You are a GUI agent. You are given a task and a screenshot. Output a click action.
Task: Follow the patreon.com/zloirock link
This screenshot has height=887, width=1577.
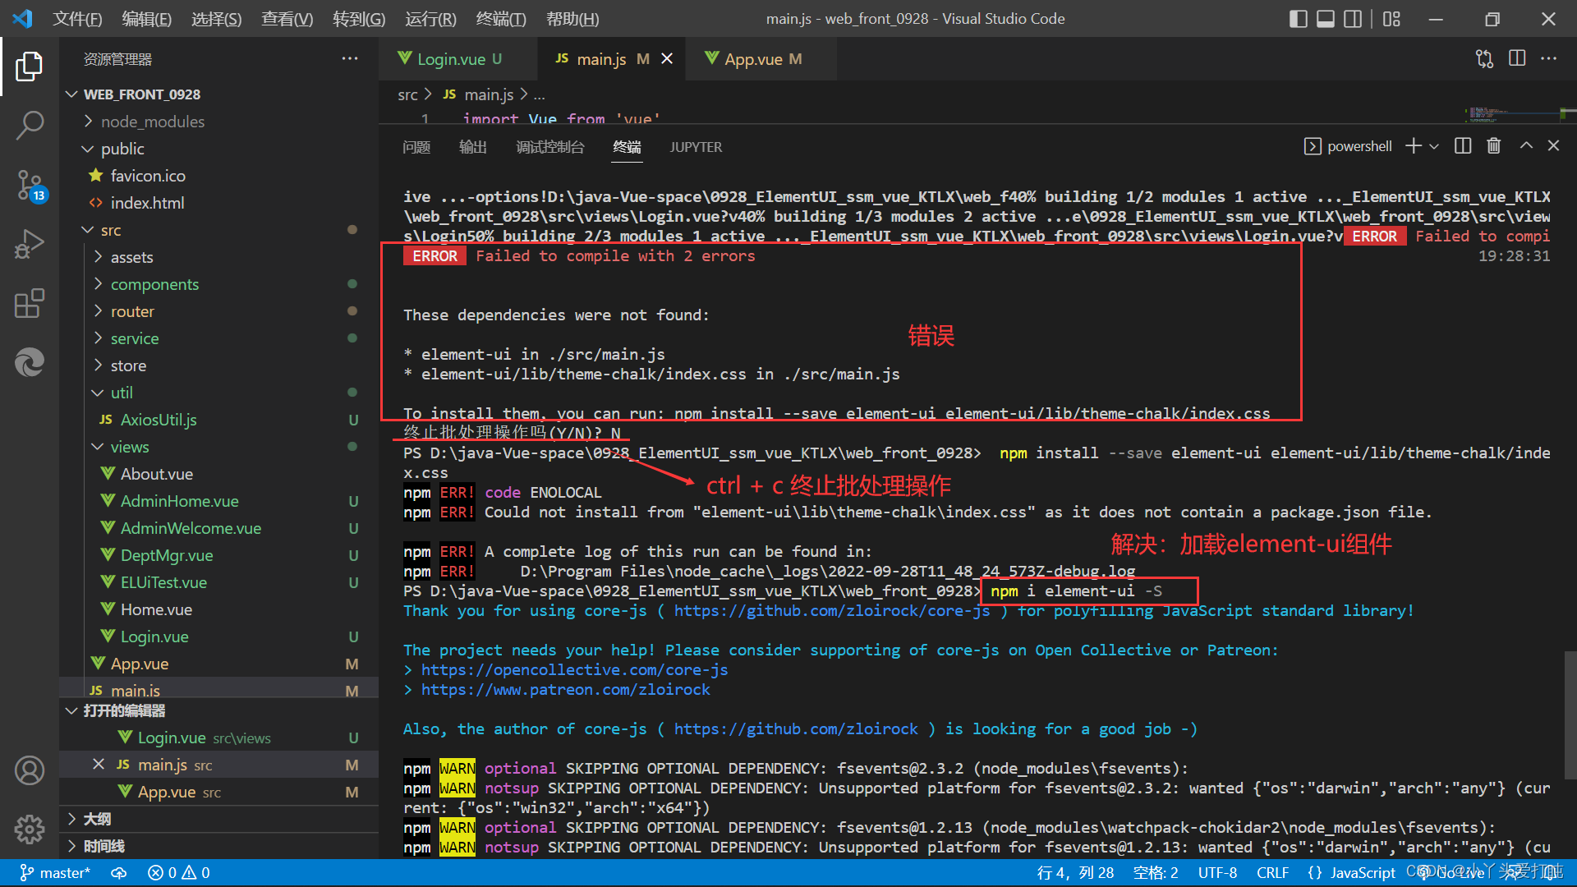point(565,690)
